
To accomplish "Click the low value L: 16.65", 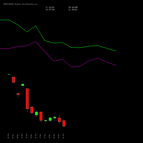I will pos(73,10).
